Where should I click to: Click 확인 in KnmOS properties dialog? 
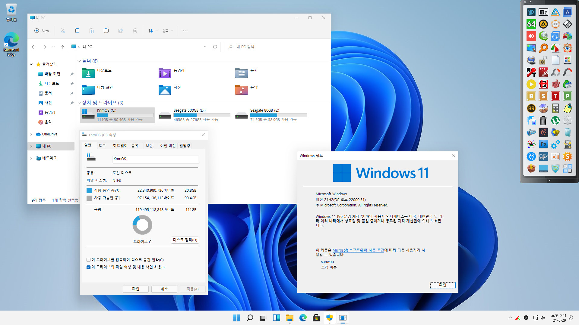click(136, 289)
